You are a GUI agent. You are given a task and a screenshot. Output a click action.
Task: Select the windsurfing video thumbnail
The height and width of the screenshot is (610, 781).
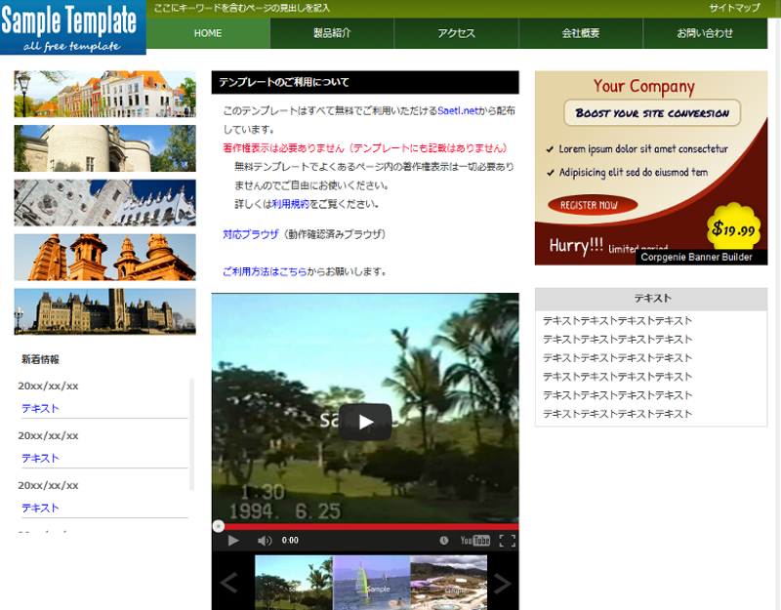(371, 583)
